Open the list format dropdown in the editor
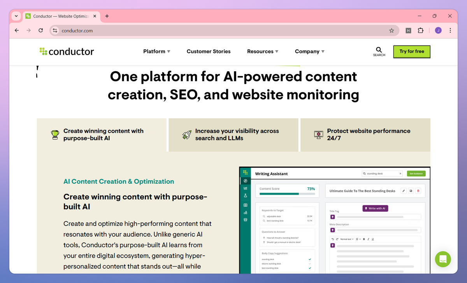This screenshot has height=283, width=467. 358,239
